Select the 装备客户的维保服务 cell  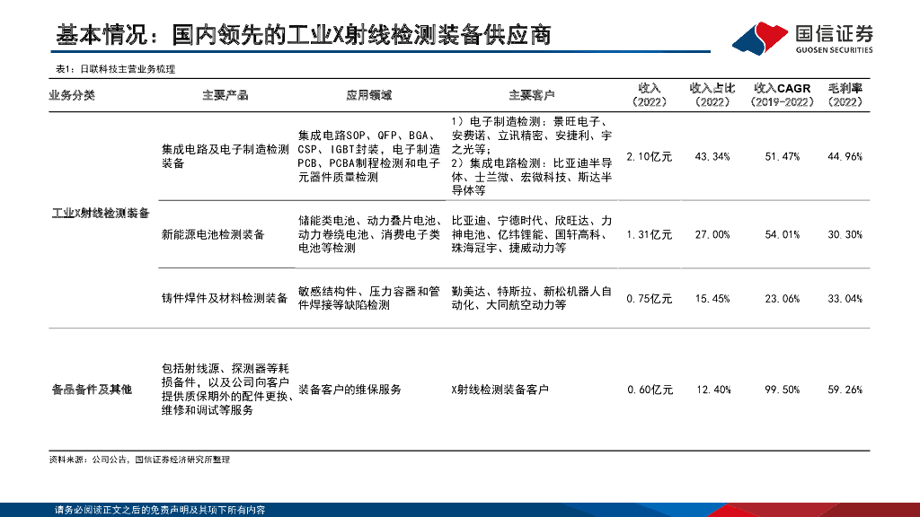[349, 390]
